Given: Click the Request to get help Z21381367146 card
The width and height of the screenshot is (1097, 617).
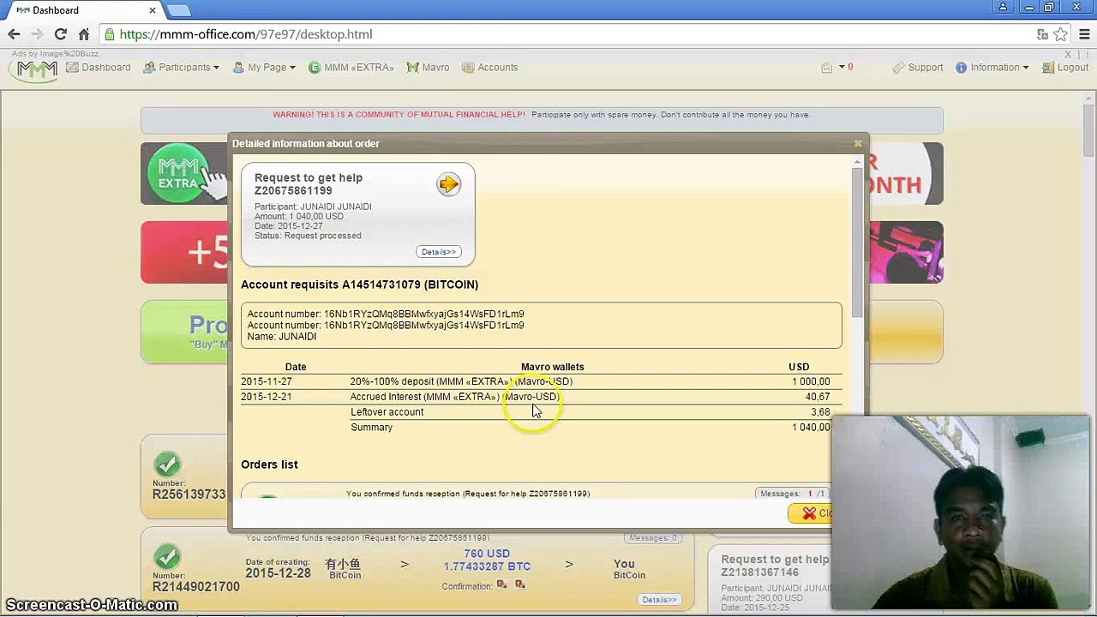Looking at the screenshot, I should coord(770,578).
